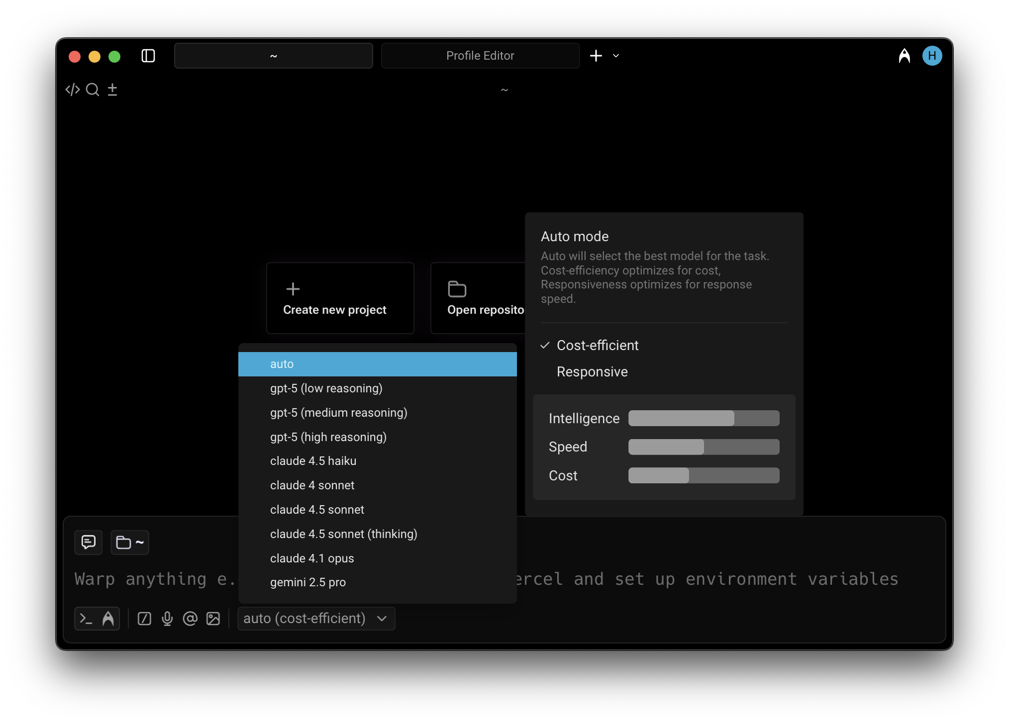Click the @ context mention icon

pyautogui.click(x=190, y=619)
